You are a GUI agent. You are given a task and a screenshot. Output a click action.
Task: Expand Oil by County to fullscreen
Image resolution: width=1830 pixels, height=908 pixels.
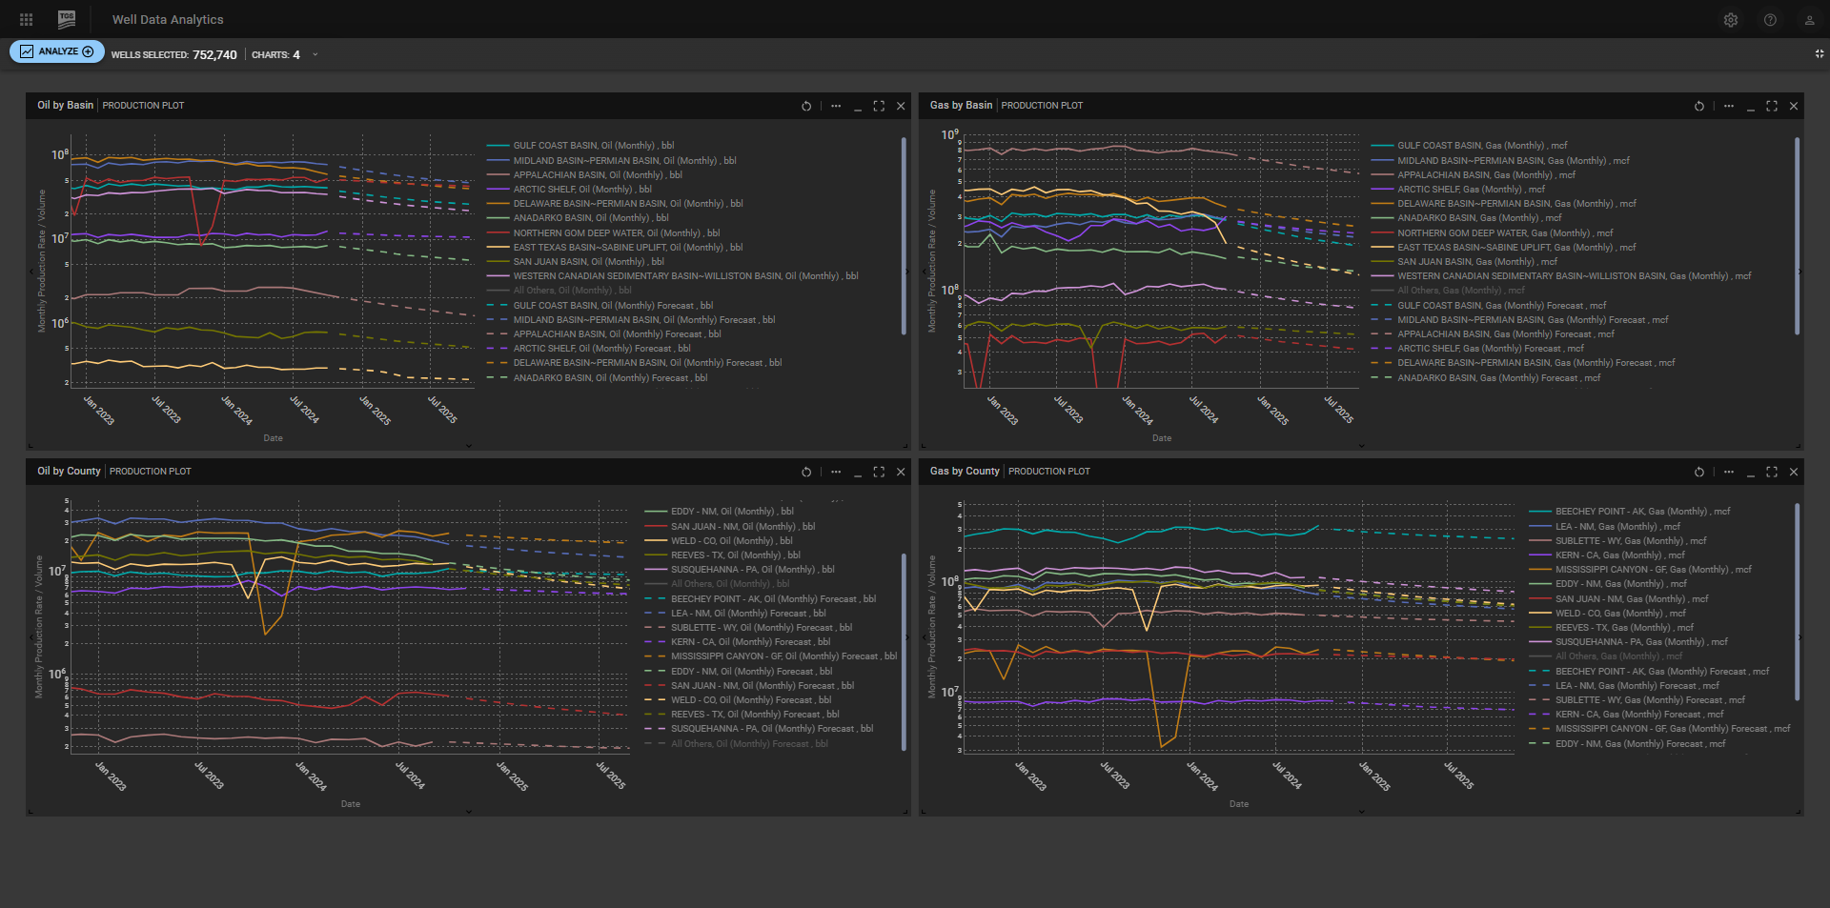(x=879, y=472)
